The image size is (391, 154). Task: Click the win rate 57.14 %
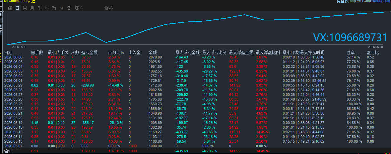pos(353,57)
